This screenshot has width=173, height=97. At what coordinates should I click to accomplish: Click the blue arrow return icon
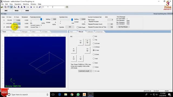click(x=24, y=7)
